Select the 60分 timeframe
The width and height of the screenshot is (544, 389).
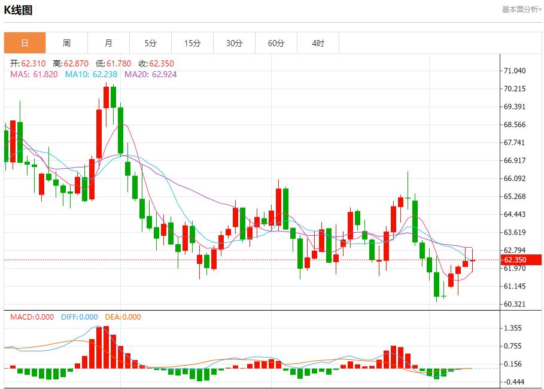[x=276, y=42]
